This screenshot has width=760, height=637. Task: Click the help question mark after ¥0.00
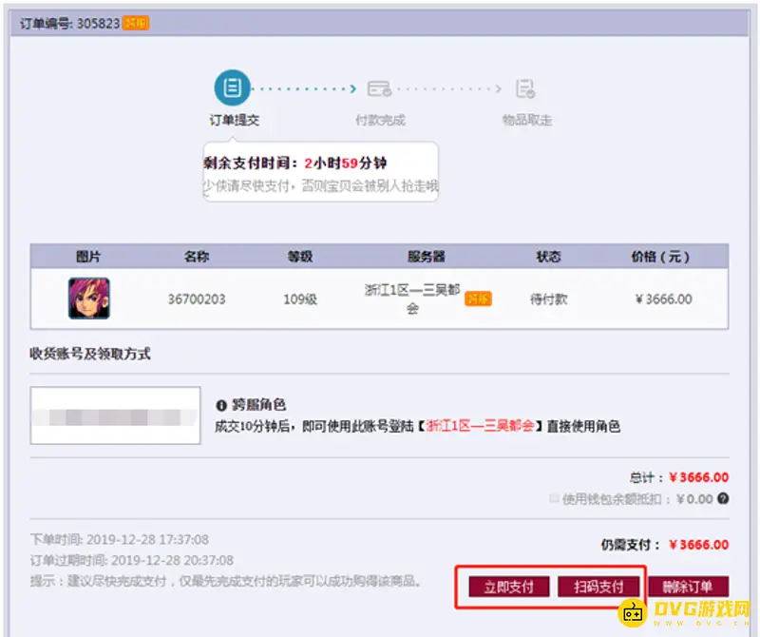tap(723, 498)
